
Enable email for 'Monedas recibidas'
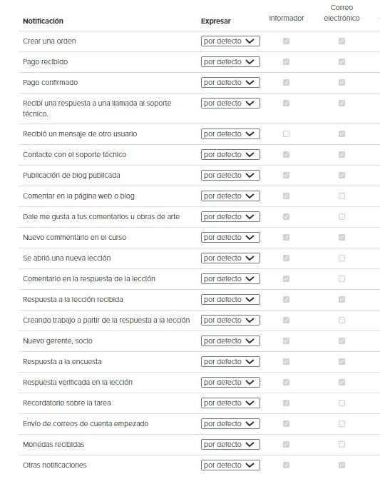342,444
